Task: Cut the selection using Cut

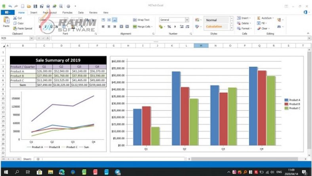Action: pos(17,18)
